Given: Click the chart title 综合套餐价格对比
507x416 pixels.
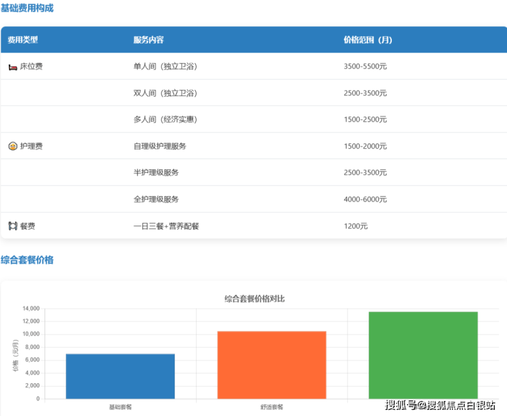Looking at the screenshot, I should (254, 299).
